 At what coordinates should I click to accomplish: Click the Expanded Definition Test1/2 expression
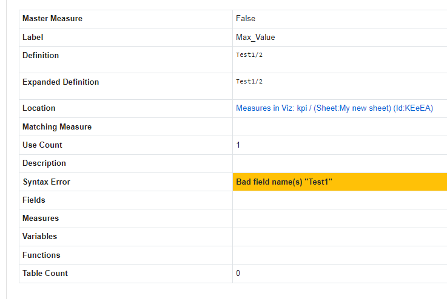point(249,82)
